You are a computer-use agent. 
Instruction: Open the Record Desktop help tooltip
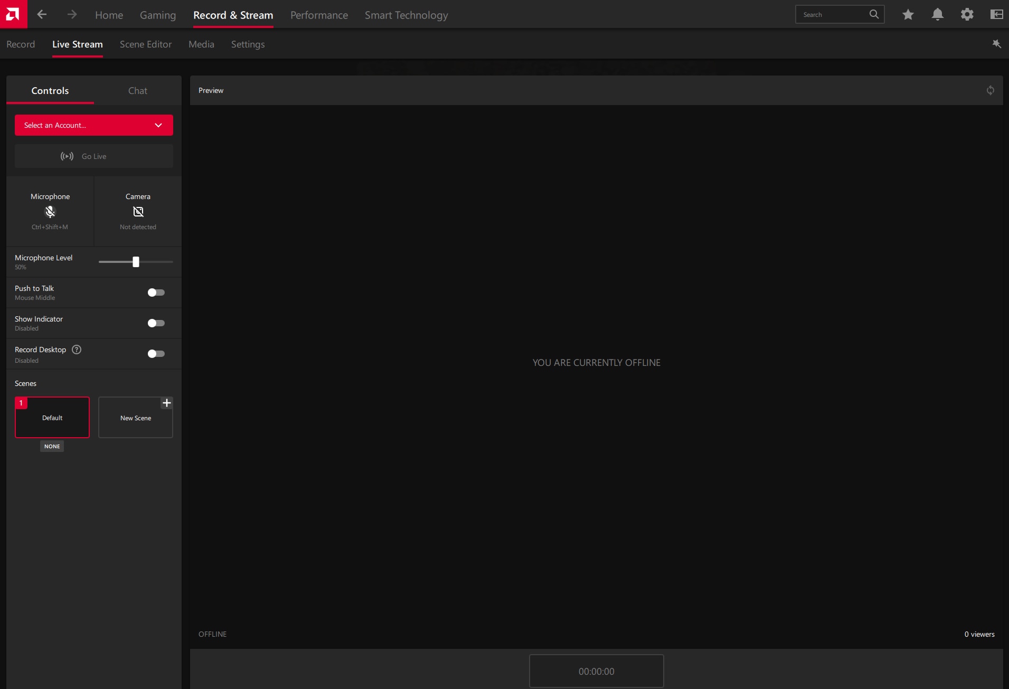point(76,349)
